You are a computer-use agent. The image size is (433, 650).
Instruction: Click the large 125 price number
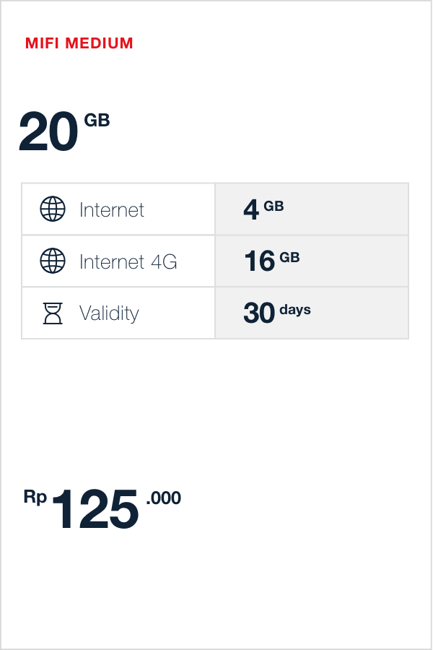click(x=95, y=510)
